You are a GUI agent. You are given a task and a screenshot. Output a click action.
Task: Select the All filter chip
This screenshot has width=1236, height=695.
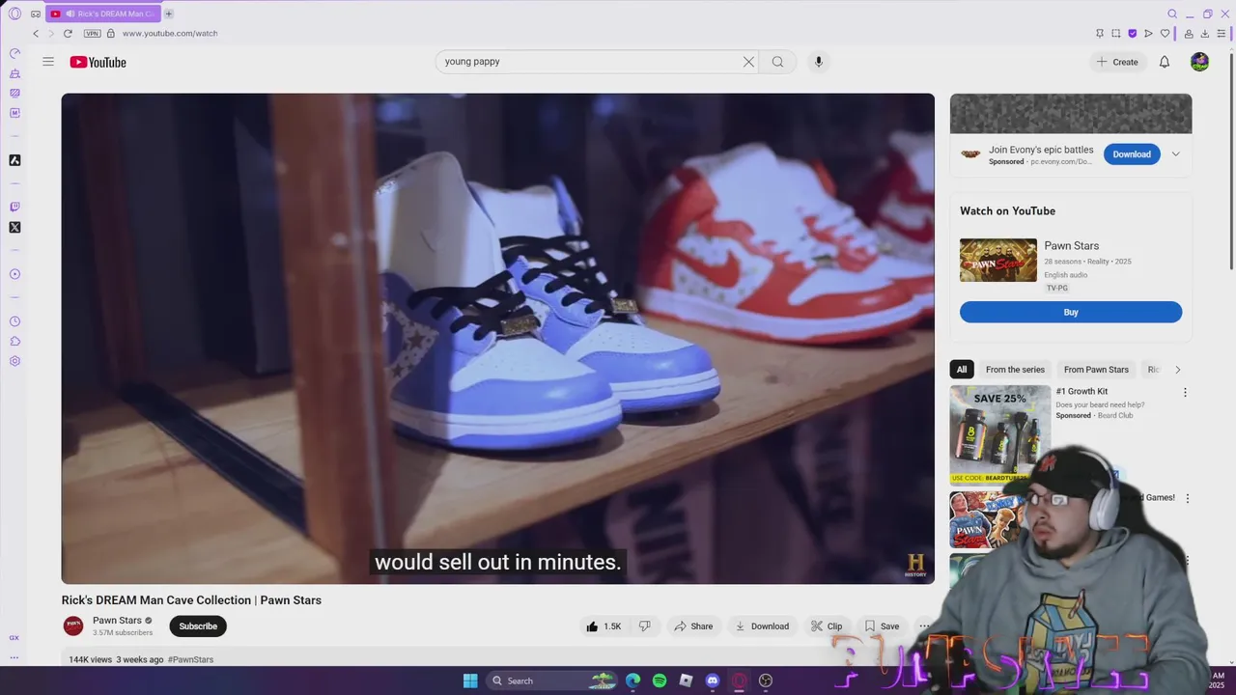click(x=962, y=370)
